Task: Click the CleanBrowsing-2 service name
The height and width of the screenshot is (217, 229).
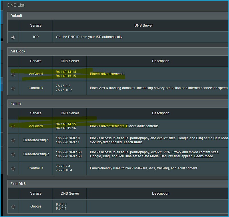Action: [36, 154]
